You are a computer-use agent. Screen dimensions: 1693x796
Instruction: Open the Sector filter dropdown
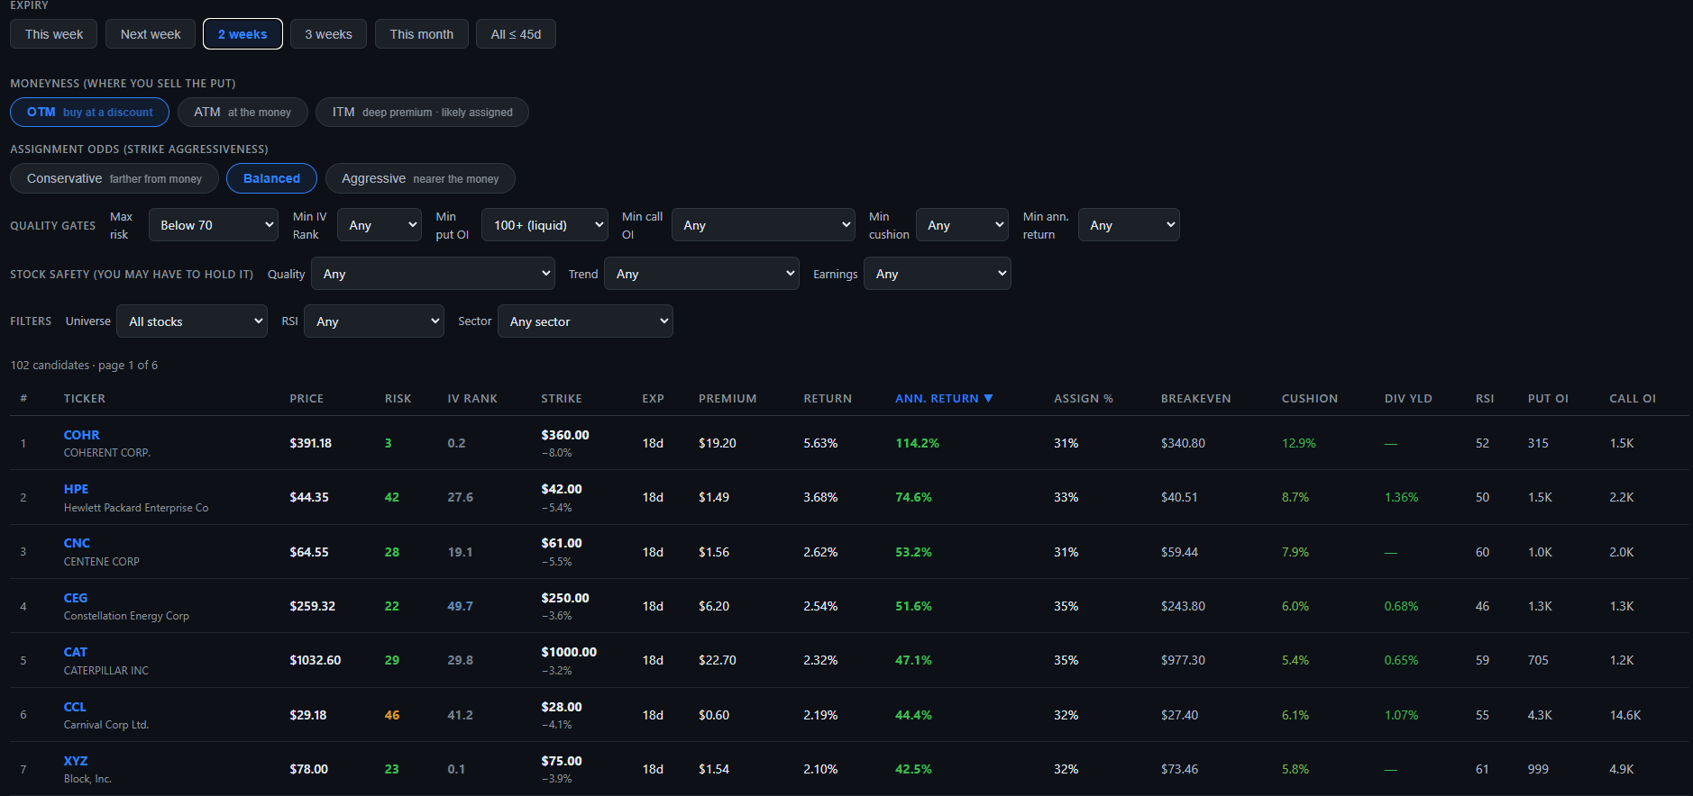[585, 321]
